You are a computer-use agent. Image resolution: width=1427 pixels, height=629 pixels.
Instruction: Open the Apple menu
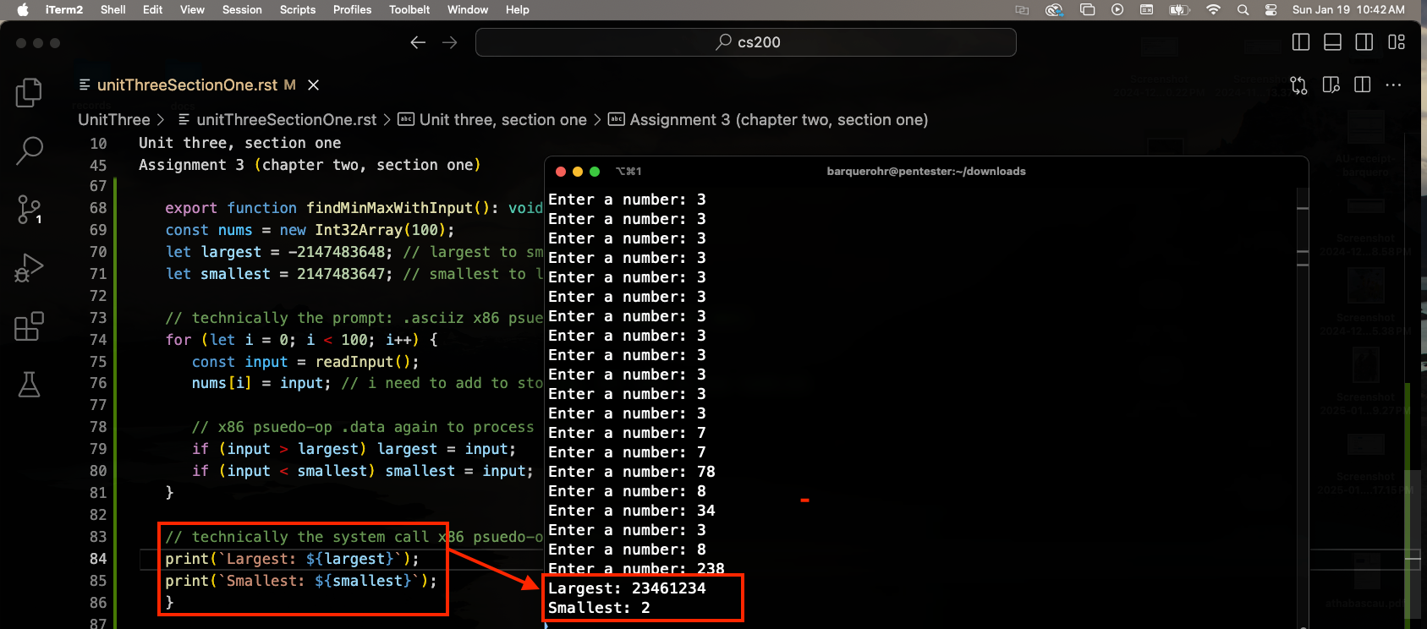23,10
